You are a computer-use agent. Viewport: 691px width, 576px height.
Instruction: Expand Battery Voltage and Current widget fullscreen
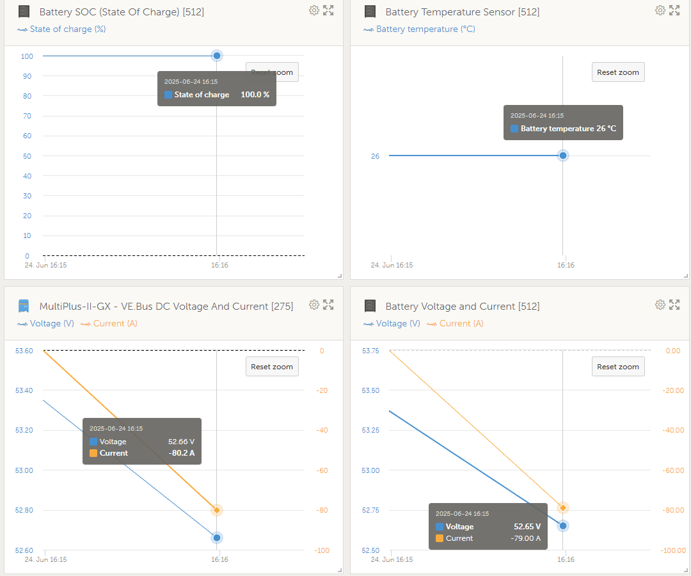tap(674, 305)
